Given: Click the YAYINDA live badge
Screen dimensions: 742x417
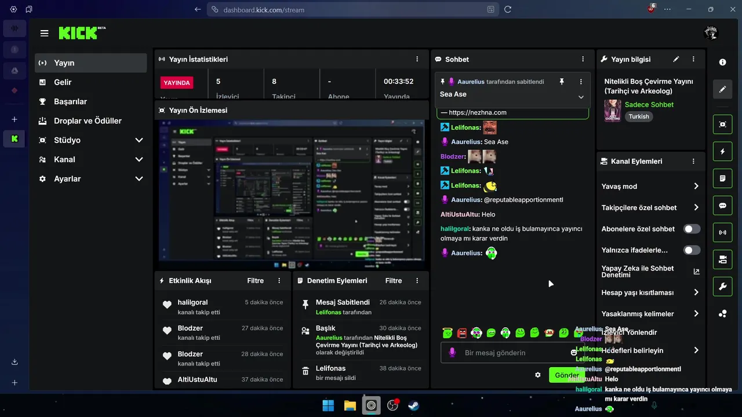Looking at the screenshot, I should [177, 82].
